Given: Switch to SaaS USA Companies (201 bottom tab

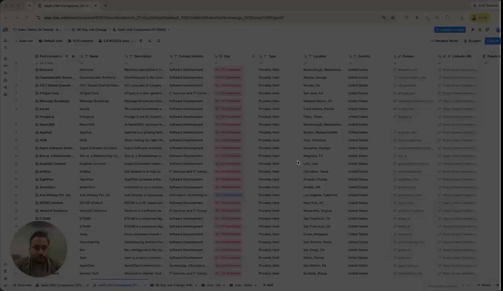Looking at the screenshot, I should pyautogui.click(x=60, y=285).
